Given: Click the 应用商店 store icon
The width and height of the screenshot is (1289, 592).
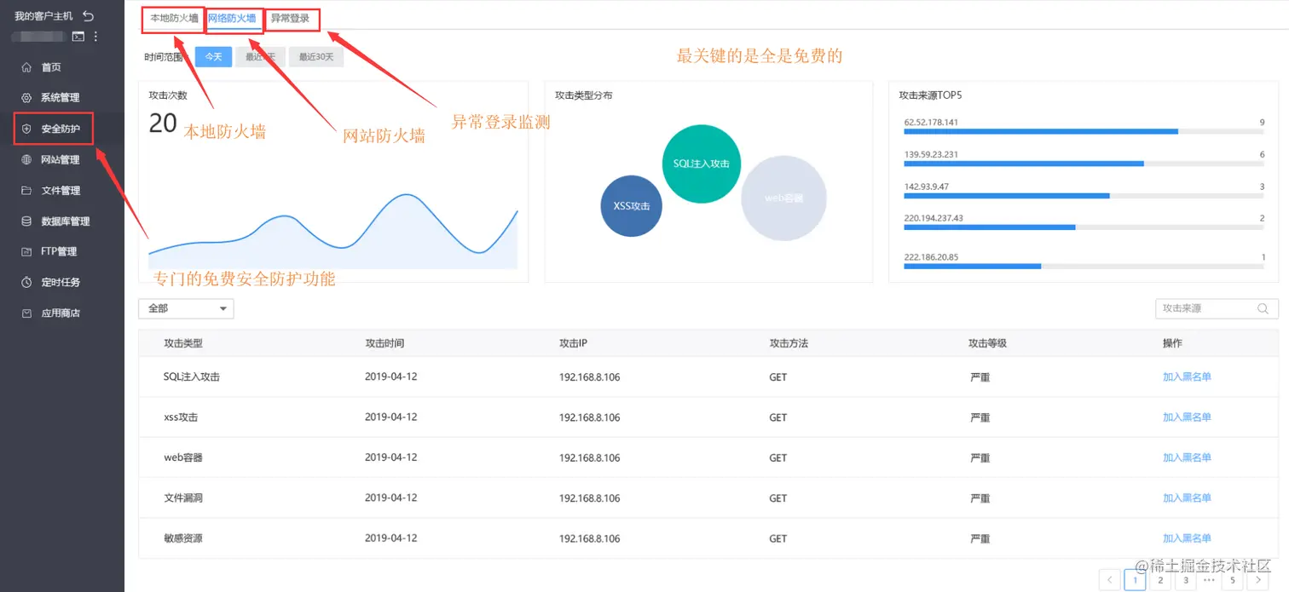Looking at the screenshot, I should tap(26, 313).
